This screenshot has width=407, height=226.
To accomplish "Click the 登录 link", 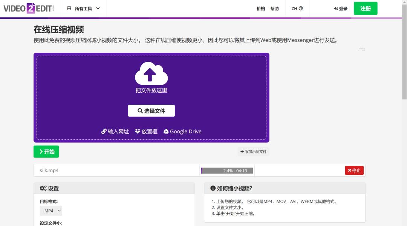I will point(340,8).
